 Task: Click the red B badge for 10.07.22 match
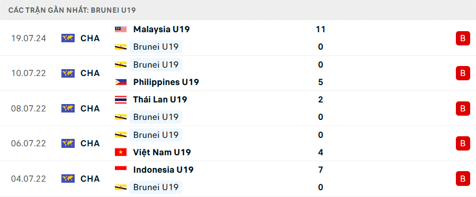(463, 73)
